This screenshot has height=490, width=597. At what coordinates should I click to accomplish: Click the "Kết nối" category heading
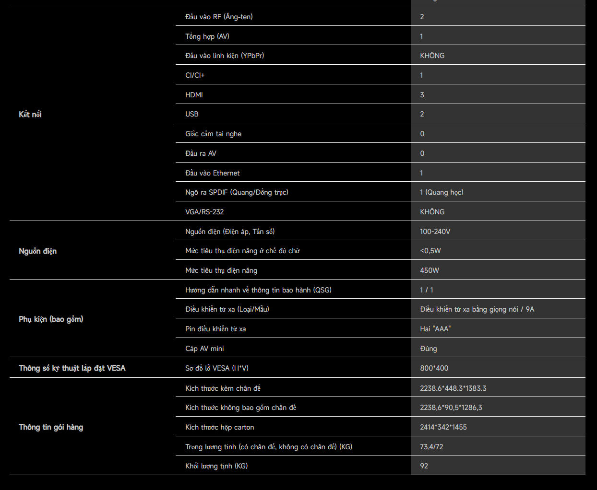tap(30, 115)
